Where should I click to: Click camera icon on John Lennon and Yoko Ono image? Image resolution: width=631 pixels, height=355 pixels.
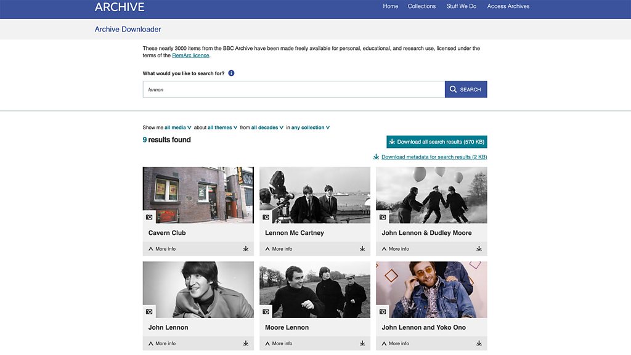click(383, 311)
